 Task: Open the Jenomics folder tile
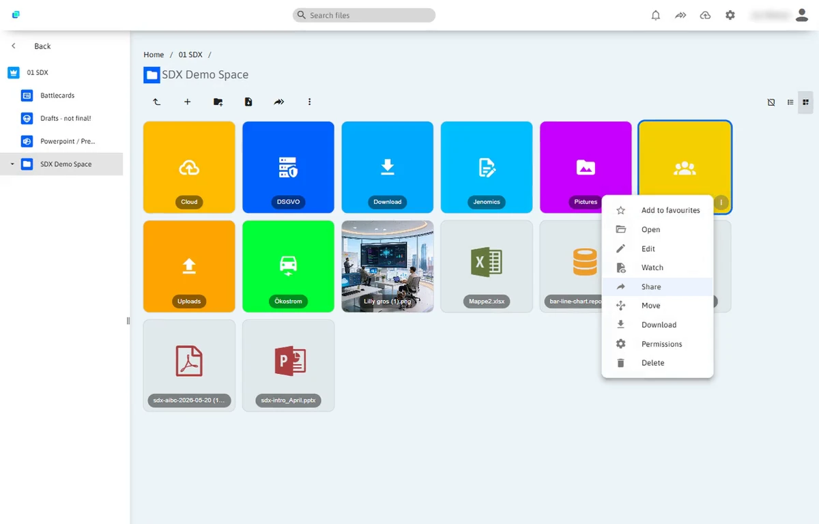487,167
